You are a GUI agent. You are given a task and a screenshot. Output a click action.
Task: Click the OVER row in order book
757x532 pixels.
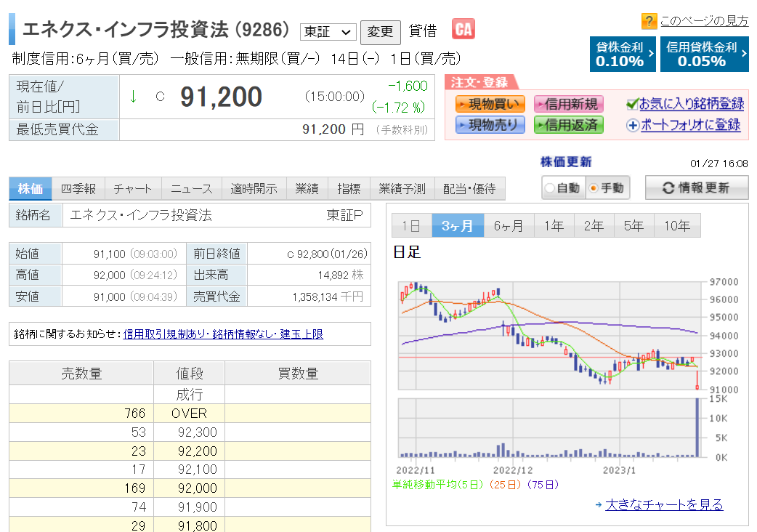coord(190,414)
